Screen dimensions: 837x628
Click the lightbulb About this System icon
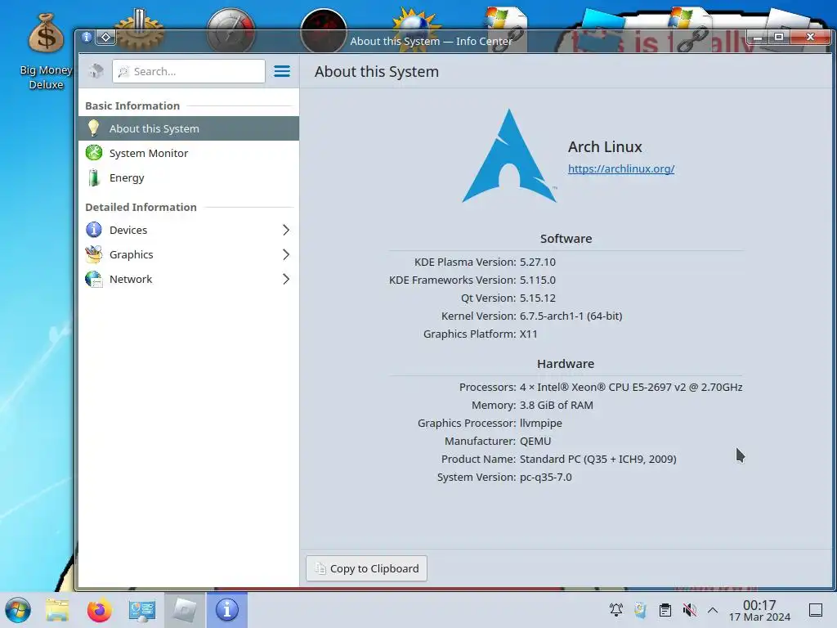[93, 128]
